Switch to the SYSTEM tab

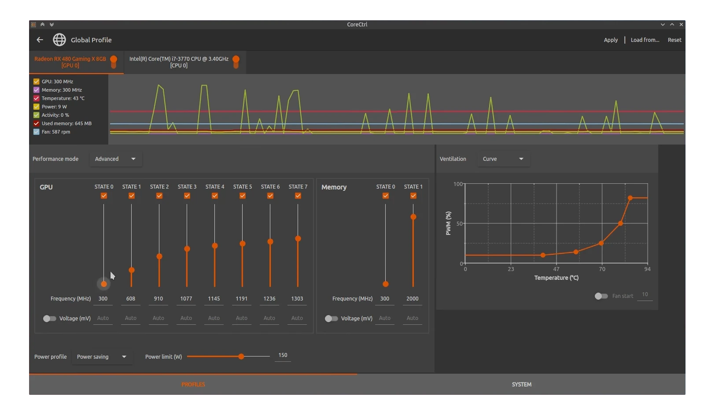point(521,384)
